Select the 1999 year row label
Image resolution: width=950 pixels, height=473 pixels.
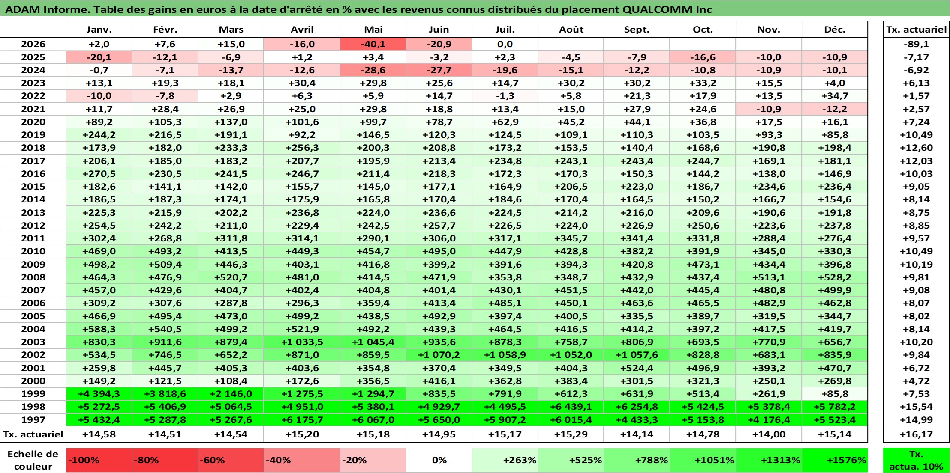33,394
